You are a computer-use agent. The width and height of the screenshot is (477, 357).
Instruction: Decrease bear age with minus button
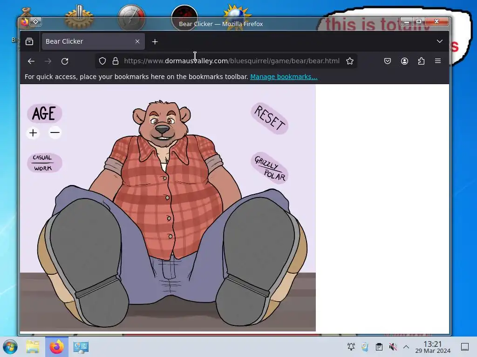(55, 132)
